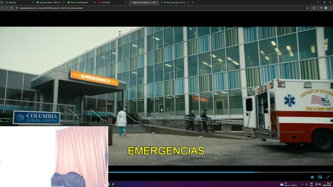Open the volume speaker tray icon
333x187 pixels.
(x=319, y=184)
